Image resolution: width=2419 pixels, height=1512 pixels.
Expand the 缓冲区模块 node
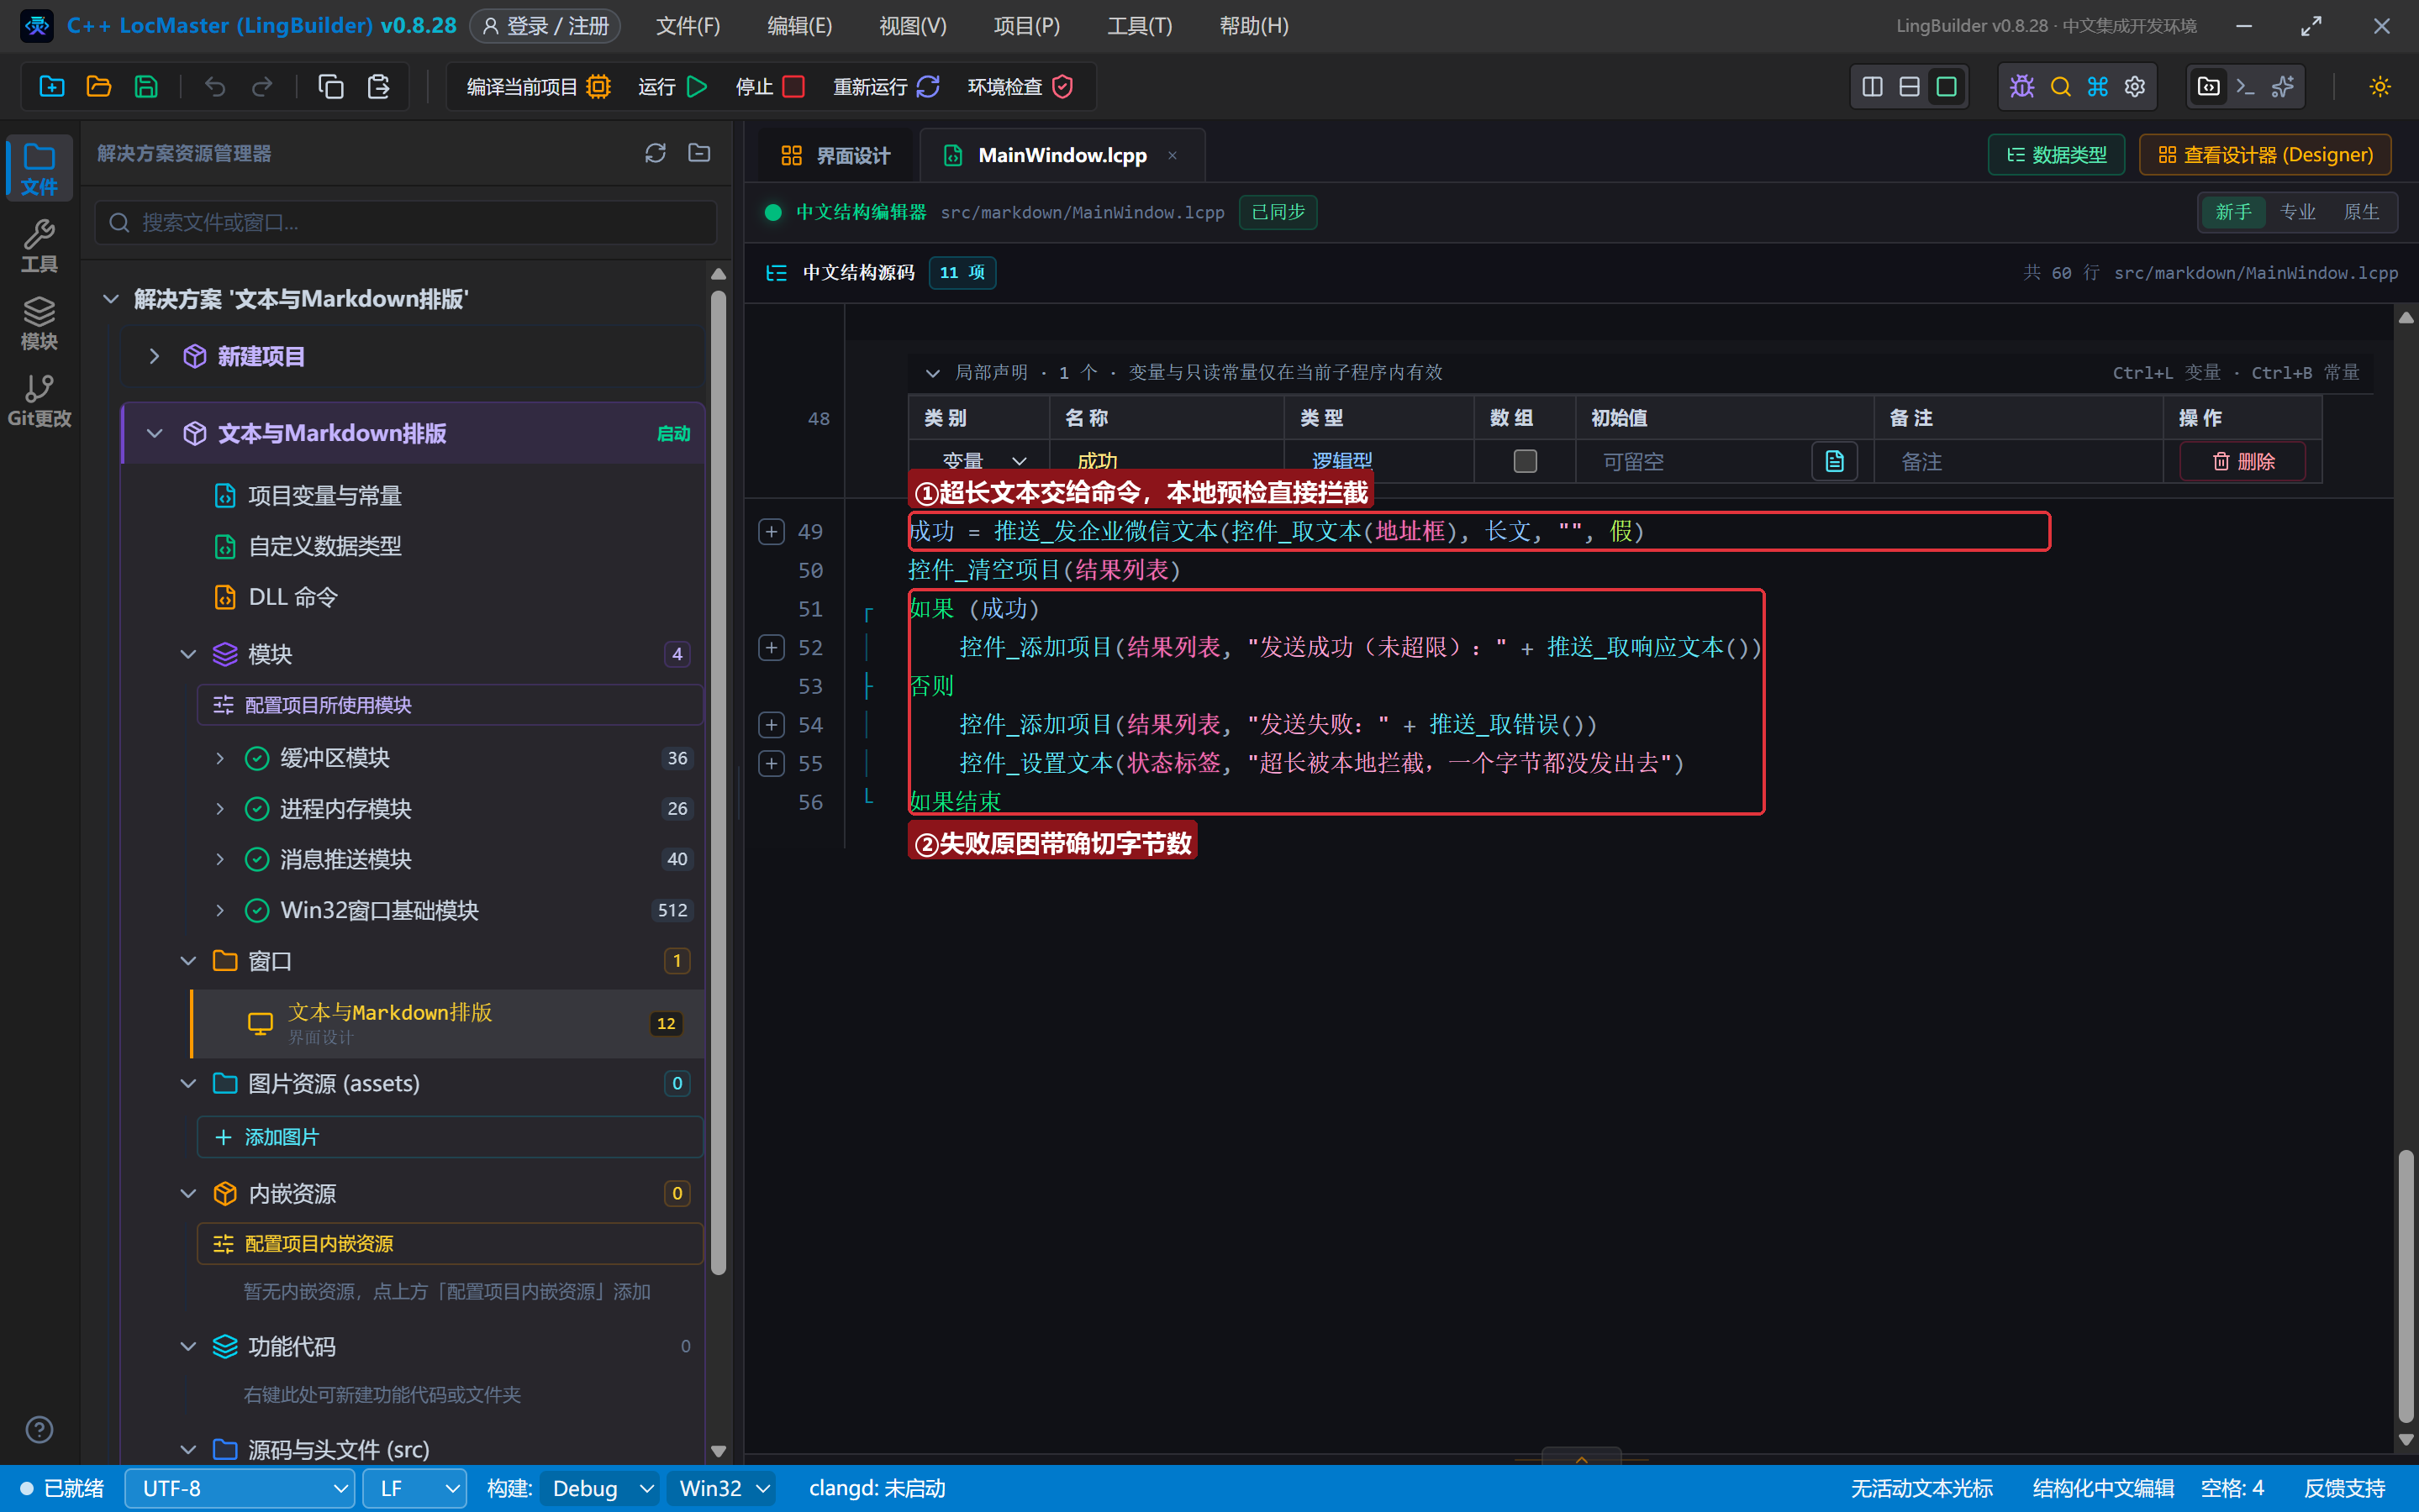pyautogui.click(x=220, y=758)
